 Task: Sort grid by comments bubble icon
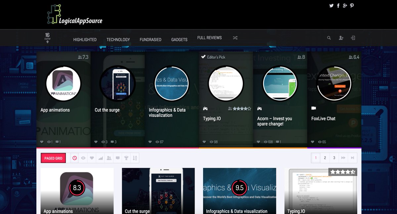118,158
